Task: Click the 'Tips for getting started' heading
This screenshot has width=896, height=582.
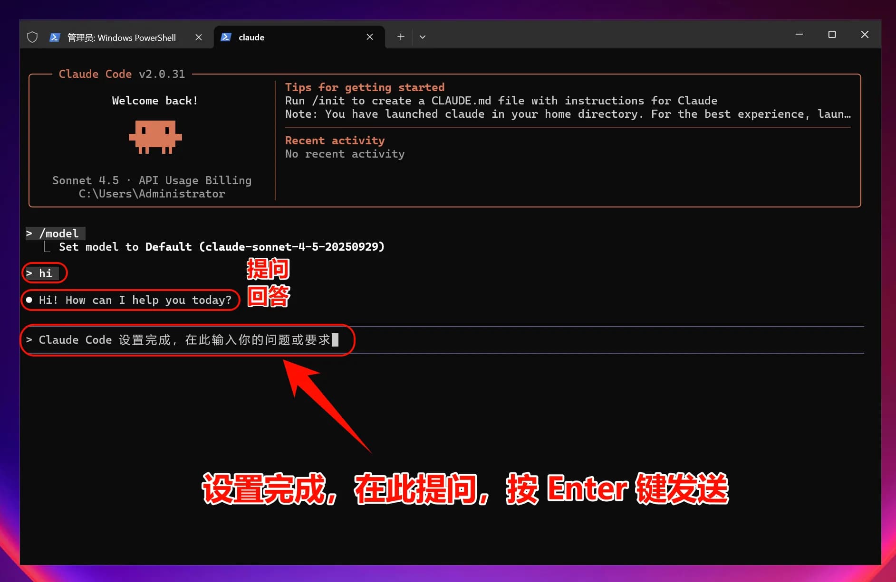Action: coord(365,87)
